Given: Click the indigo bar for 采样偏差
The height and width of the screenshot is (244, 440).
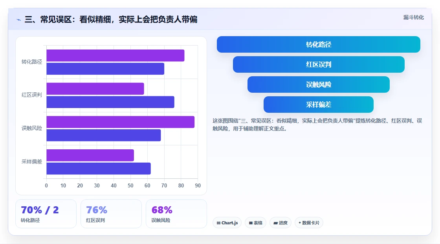Looking at the screenshot, I should tap(99, 169).
